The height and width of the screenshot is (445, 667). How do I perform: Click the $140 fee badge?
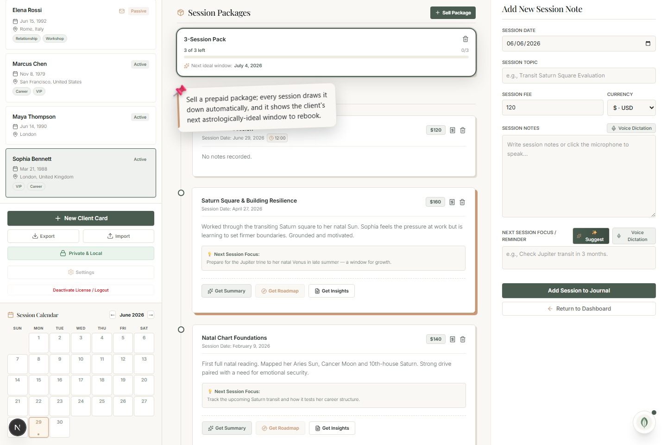click(436, 339)
